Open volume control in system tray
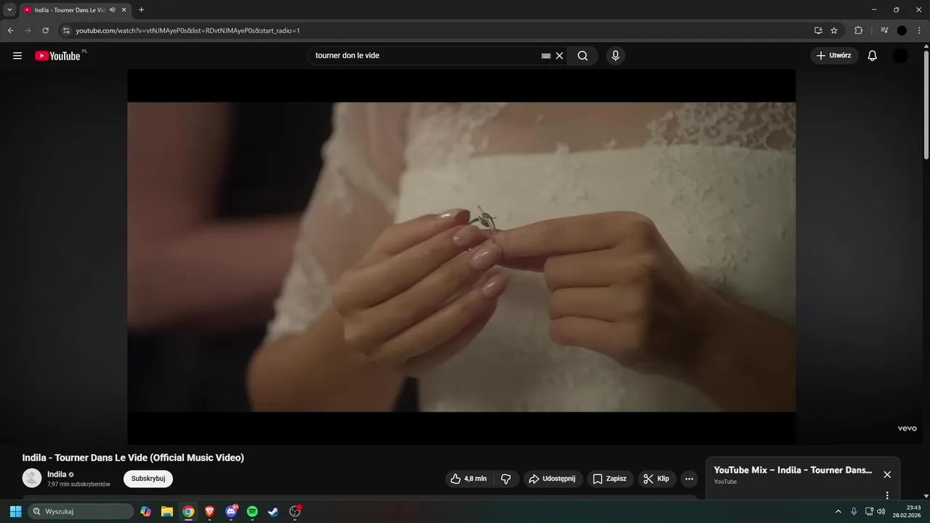 coord(881,511)
